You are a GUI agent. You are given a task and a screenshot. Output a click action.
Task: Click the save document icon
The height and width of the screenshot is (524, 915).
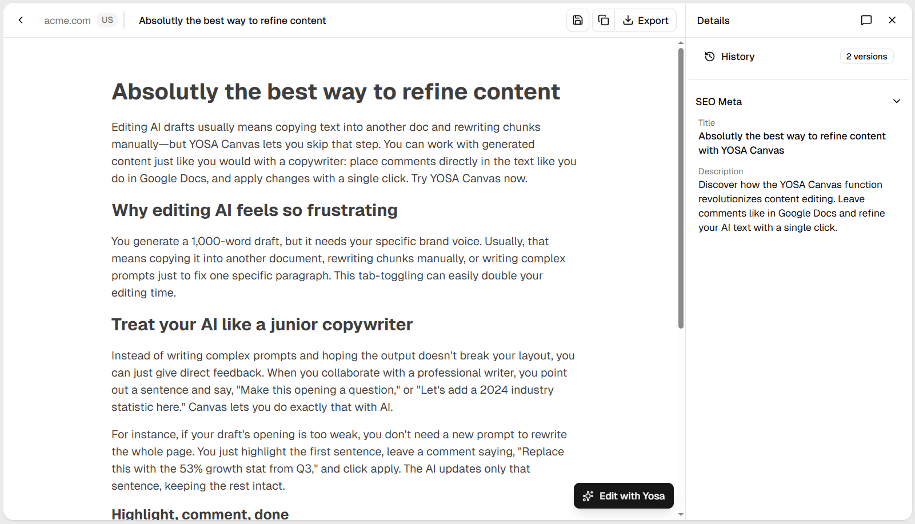pos(577,20)
